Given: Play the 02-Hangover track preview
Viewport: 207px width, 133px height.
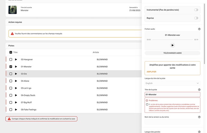Looking at the screenshot, I should pos(16,59).
